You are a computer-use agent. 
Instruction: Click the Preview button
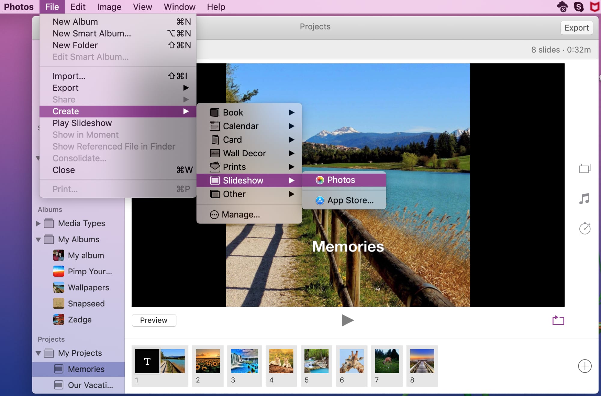(154, 320)
